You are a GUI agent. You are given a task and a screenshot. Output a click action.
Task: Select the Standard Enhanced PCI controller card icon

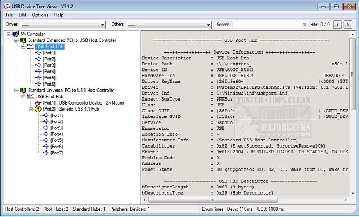[23, 40]
